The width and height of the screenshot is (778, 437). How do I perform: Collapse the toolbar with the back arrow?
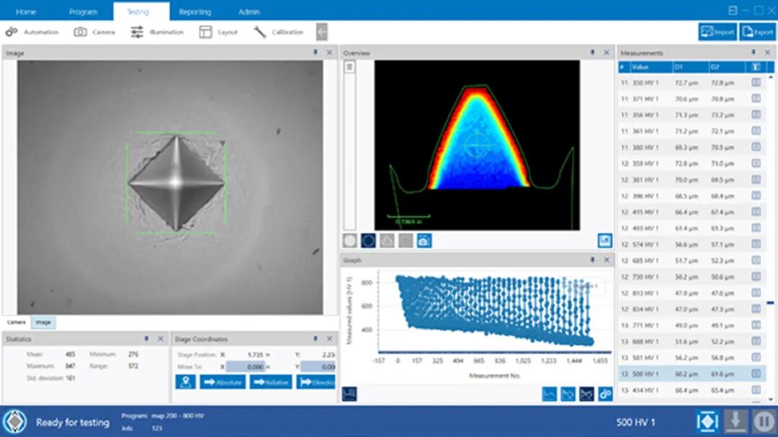[321, 32]
